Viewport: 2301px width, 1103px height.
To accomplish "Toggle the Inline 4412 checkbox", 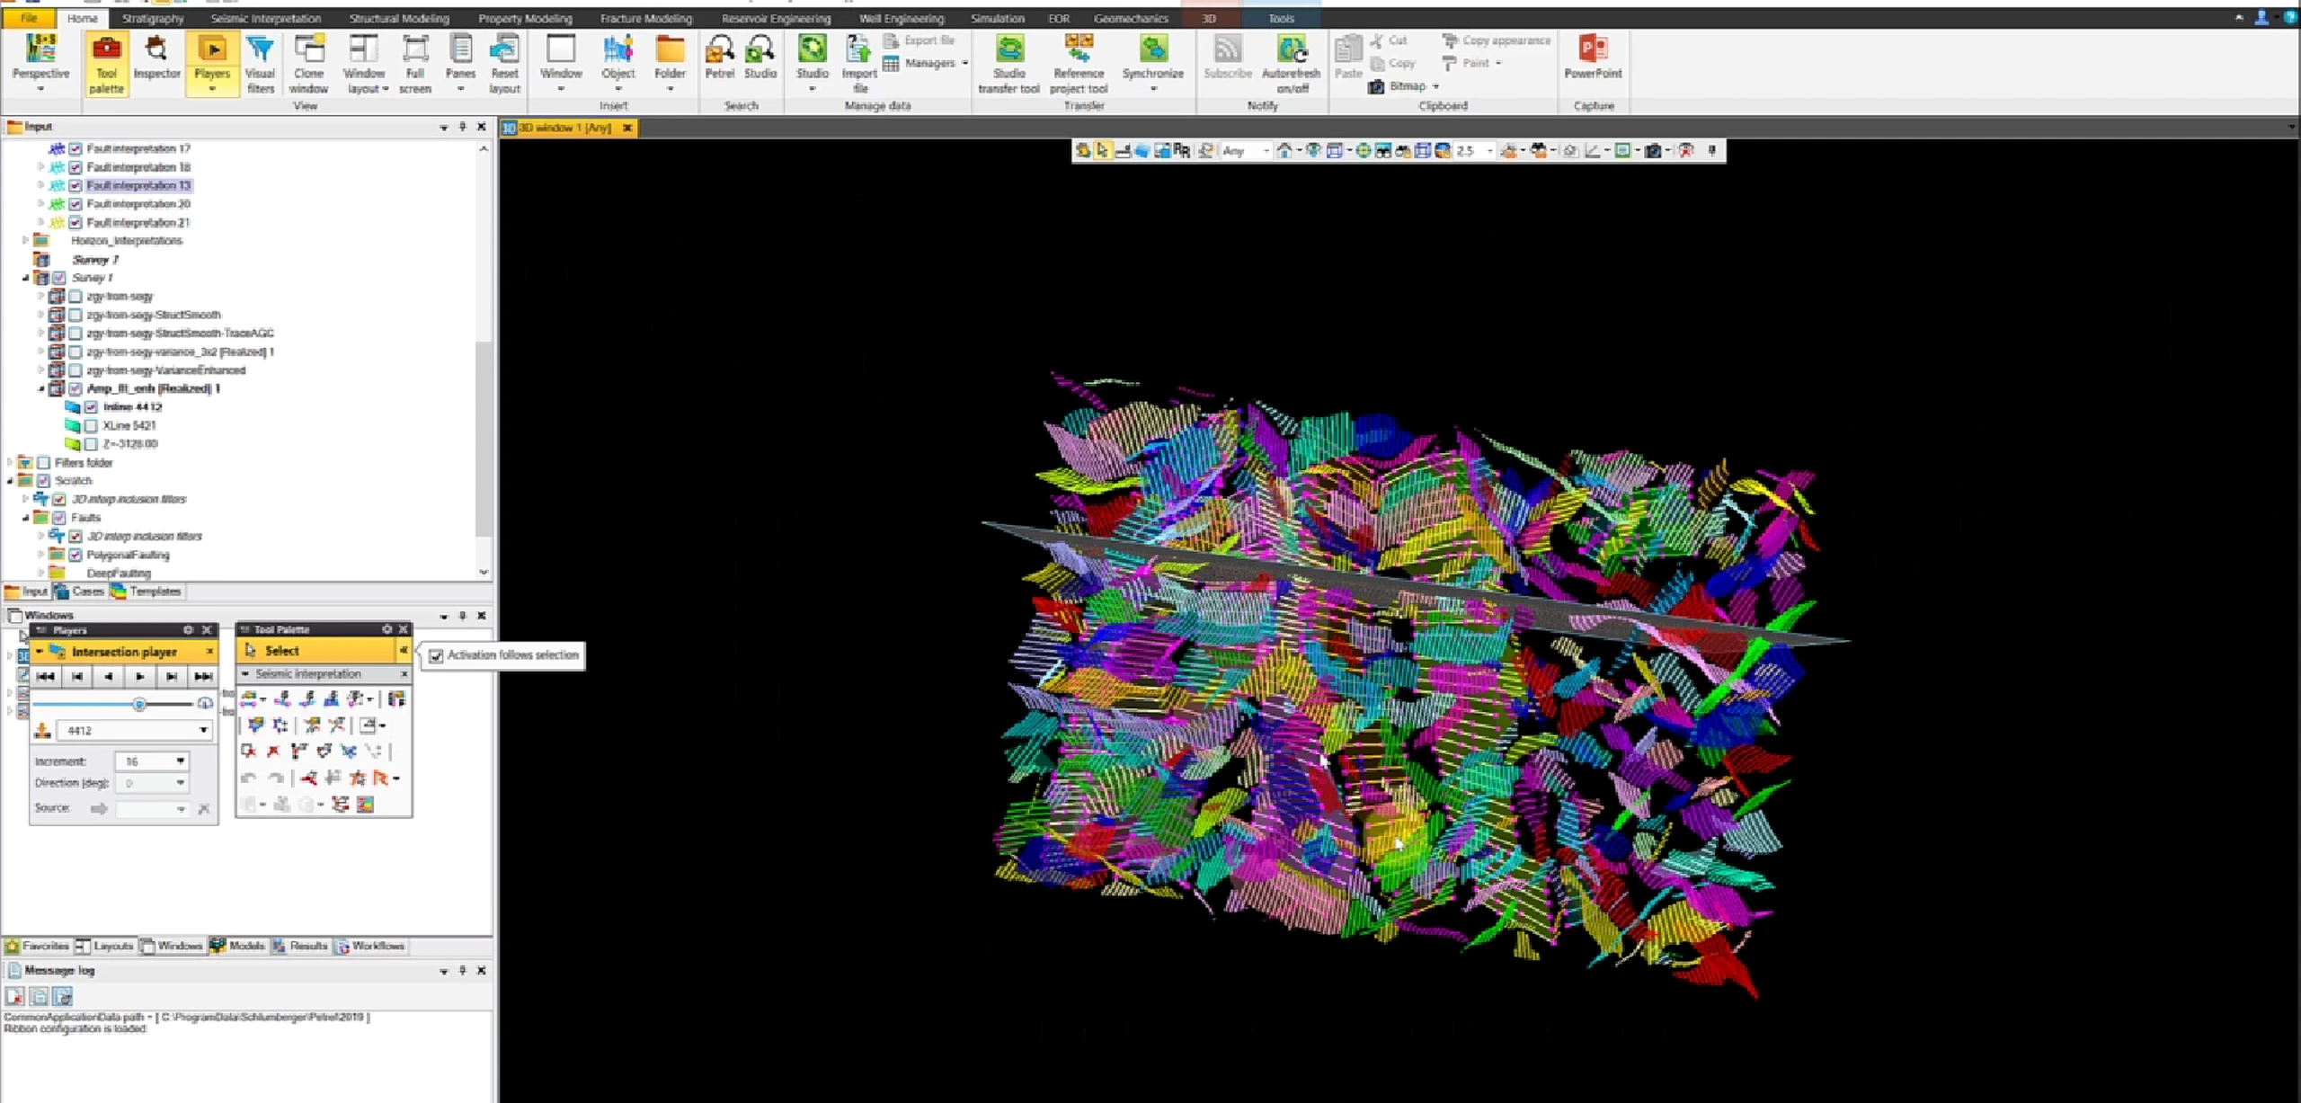I will point(91,407).
